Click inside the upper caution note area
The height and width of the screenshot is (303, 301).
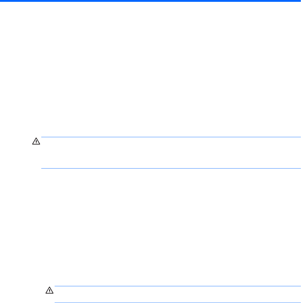click(171, 153)
